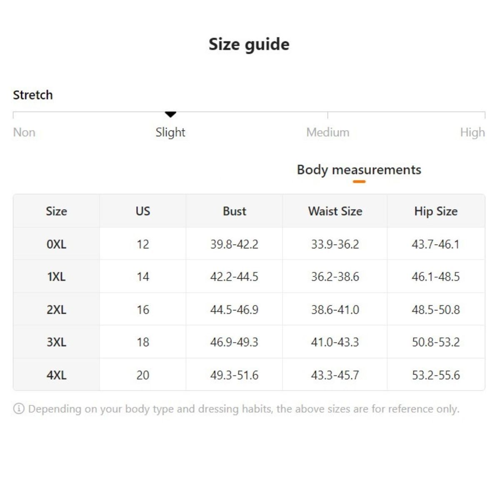Viewport: 500px width, 500px height.
Task: Select the Body measurements tab
Action: pyautogui.click(x=359, y=170)
